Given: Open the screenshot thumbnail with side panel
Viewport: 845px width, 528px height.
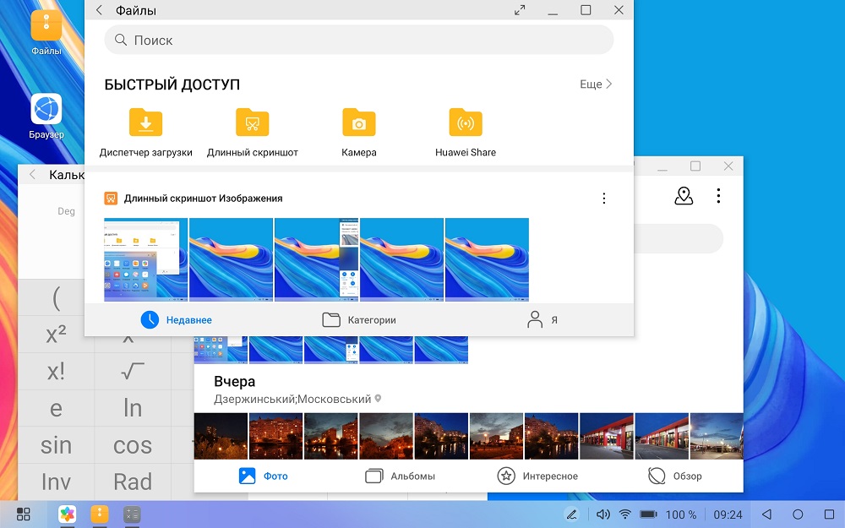Looking at the screenshot, I should (x=316, y=259).
